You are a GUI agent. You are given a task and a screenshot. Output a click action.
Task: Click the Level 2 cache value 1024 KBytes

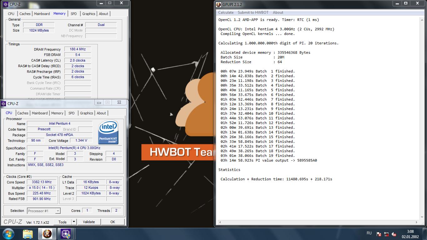click(91, 193)
